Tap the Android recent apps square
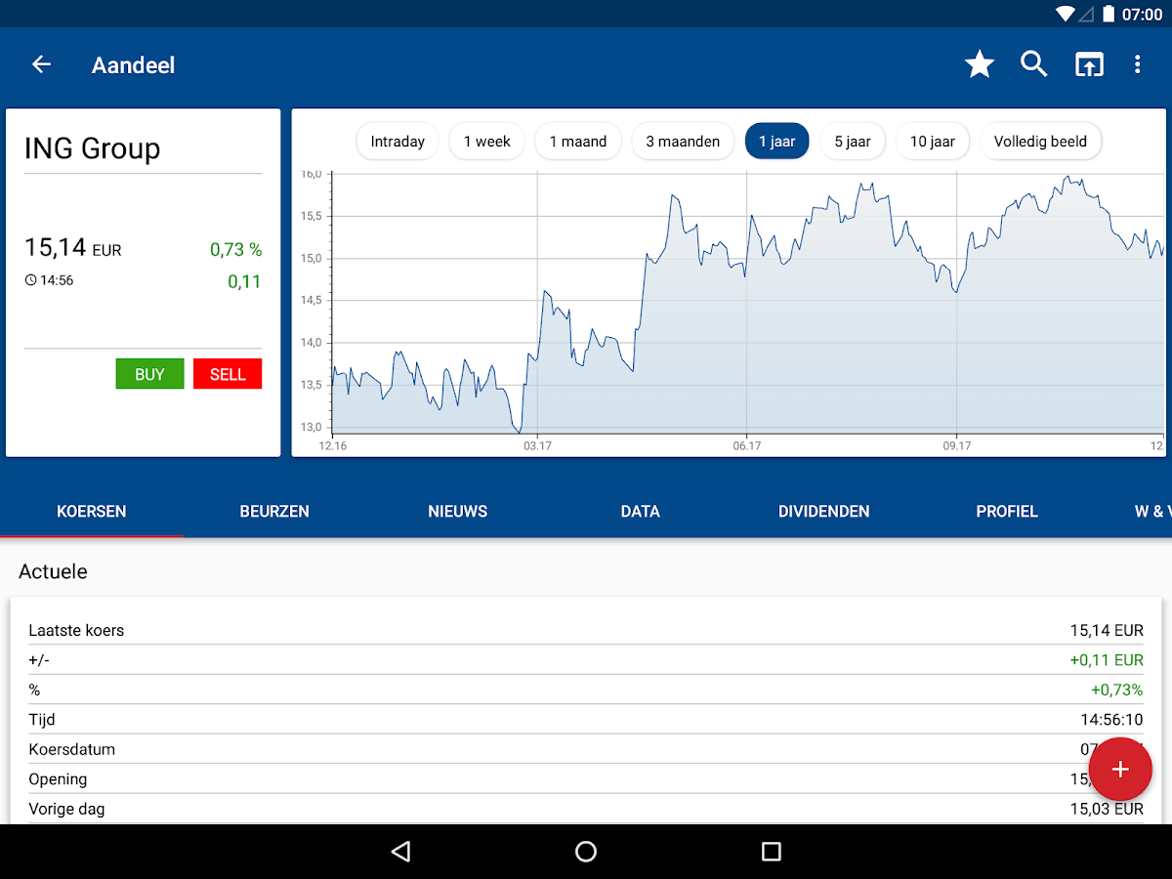The image size is (1172, 879). pyautogui.click(x=772, y=852)
